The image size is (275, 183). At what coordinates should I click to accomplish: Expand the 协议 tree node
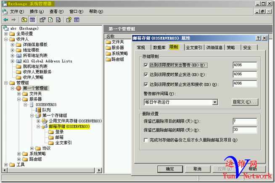coord(32,148)
